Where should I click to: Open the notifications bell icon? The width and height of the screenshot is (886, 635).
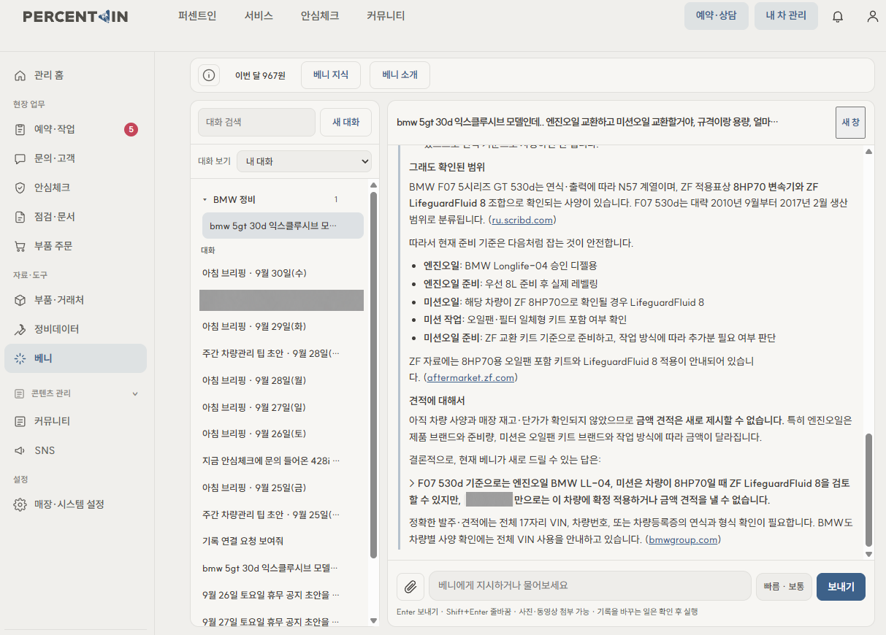pos(838,16)
